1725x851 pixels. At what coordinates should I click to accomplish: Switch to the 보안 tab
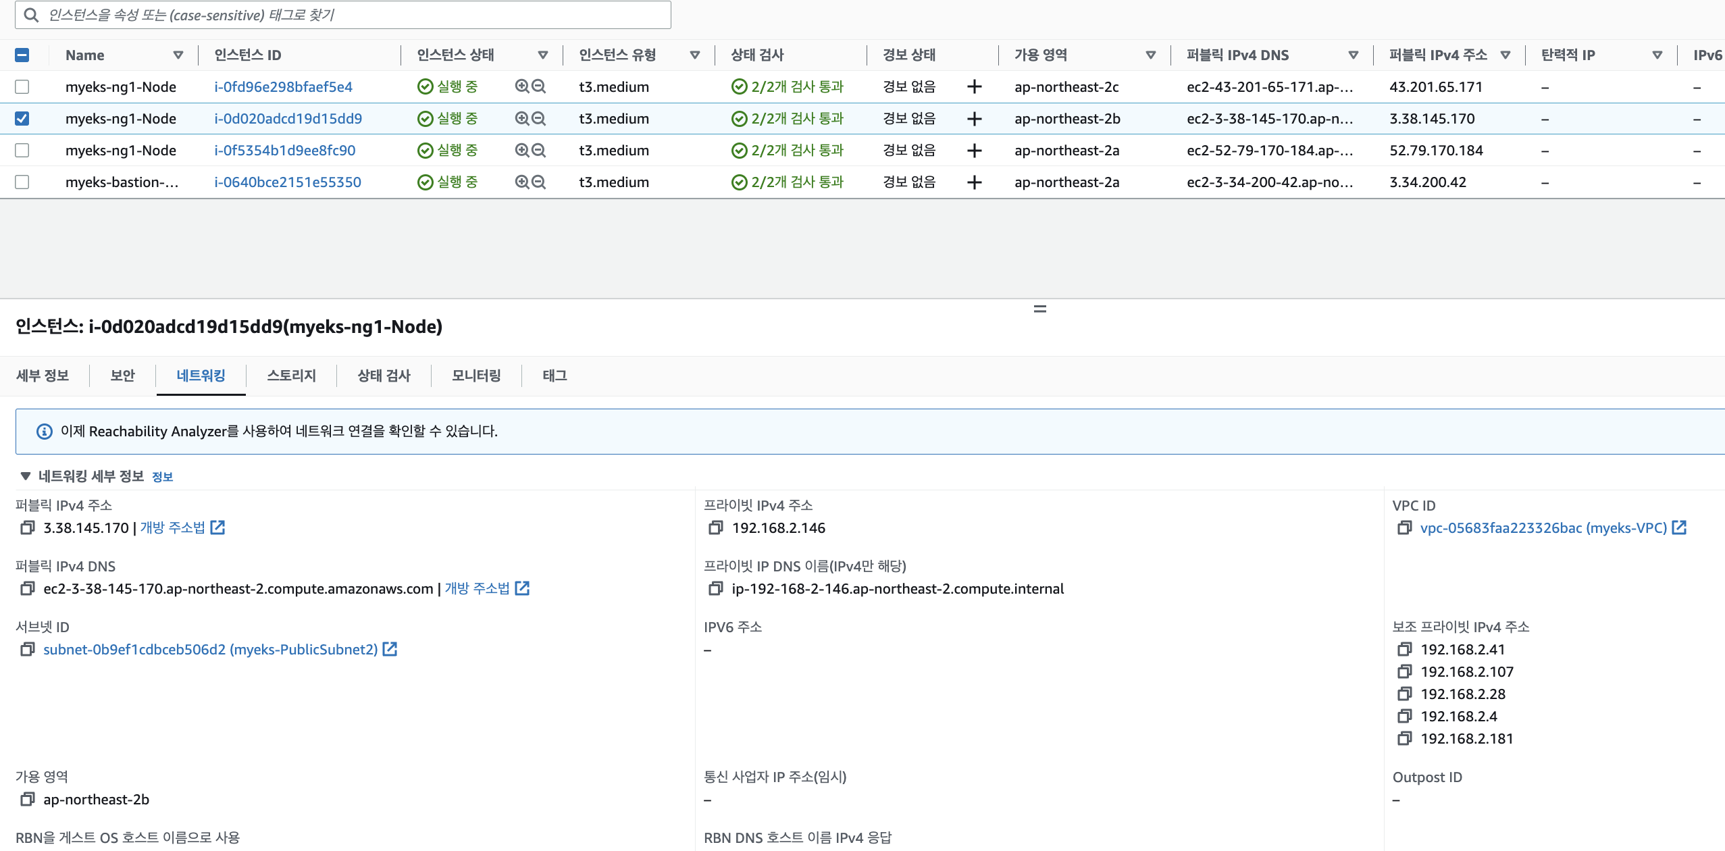(x=122, y=376)
